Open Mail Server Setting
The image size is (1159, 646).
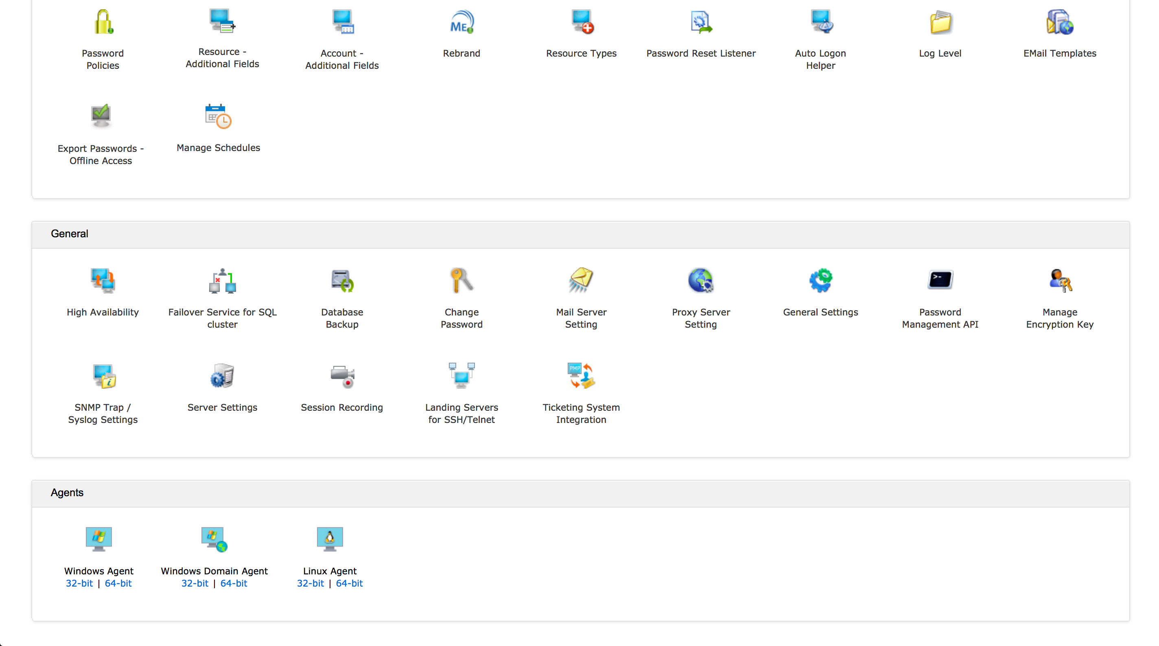581,280
